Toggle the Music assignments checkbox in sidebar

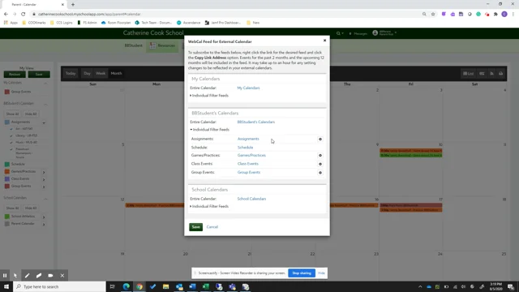tap(11, 143)
